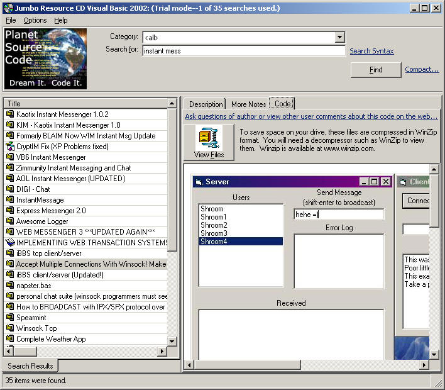Click the icon beside napster.bas
The image size is (445, 390).
point(10,286)
